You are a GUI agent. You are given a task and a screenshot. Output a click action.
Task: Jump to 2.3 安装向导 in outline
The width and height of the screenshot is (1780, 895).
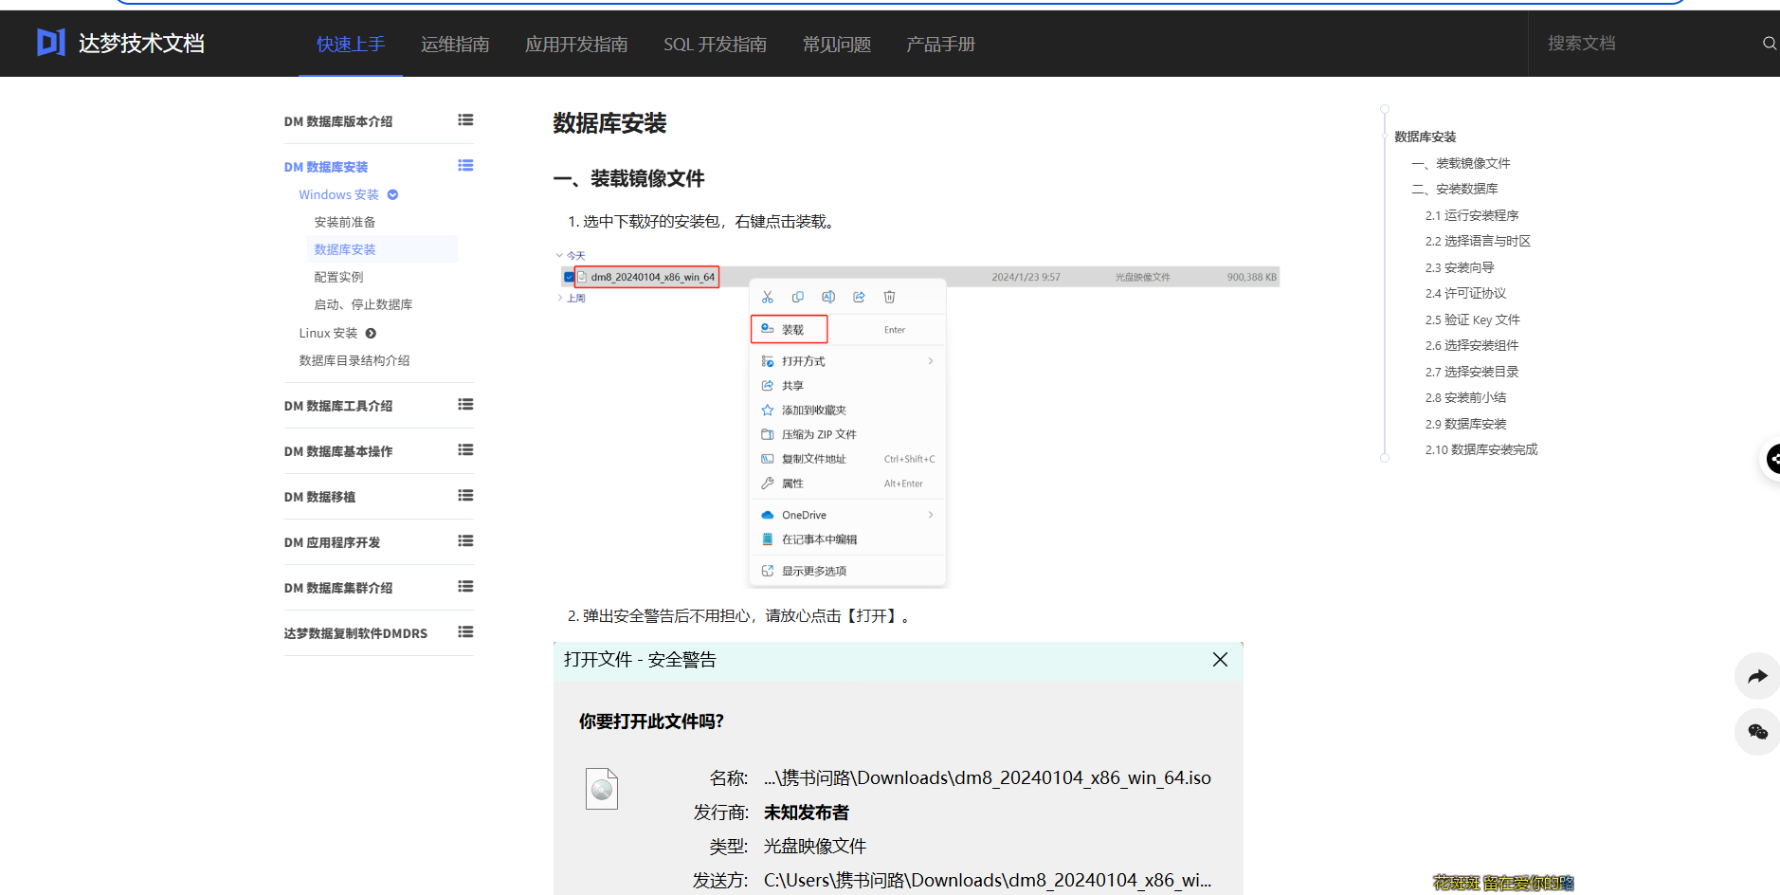coord(1460,267)
